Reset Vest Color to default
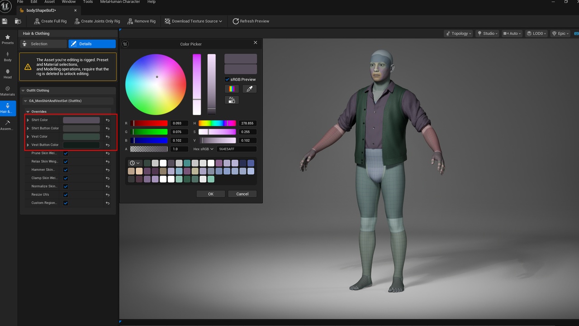This screenshot has width=579, height=326. click(x=108, y=137)
